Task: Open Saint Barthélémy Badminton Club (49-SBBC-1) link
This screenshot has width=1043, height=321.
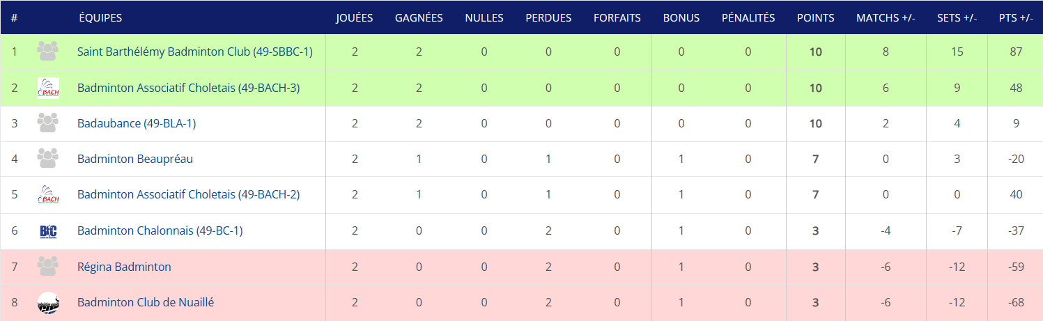Action: click(195, 52)
